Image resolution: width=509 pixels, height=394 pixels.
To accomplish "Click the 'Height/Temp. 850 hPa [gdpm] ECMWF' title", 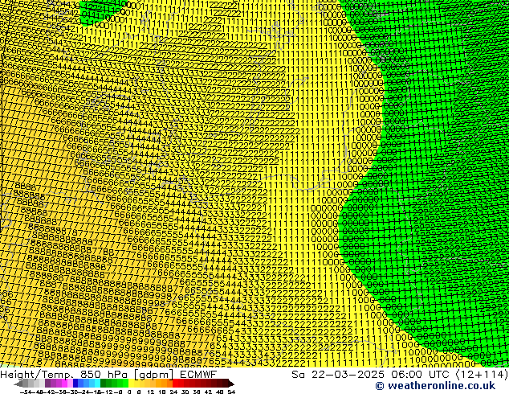I will coord(108,375).
